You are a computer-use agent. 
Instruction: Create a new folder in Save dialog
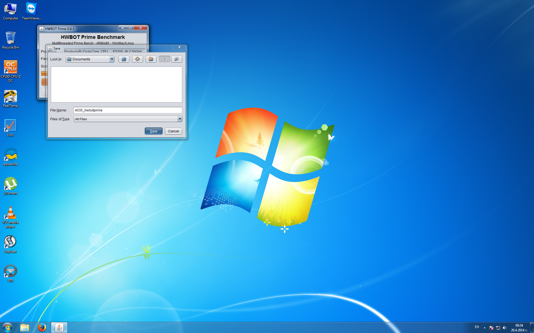coord(151,59)
